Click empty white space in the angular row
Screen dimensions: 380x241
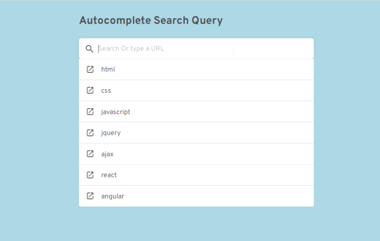(228, 196)
